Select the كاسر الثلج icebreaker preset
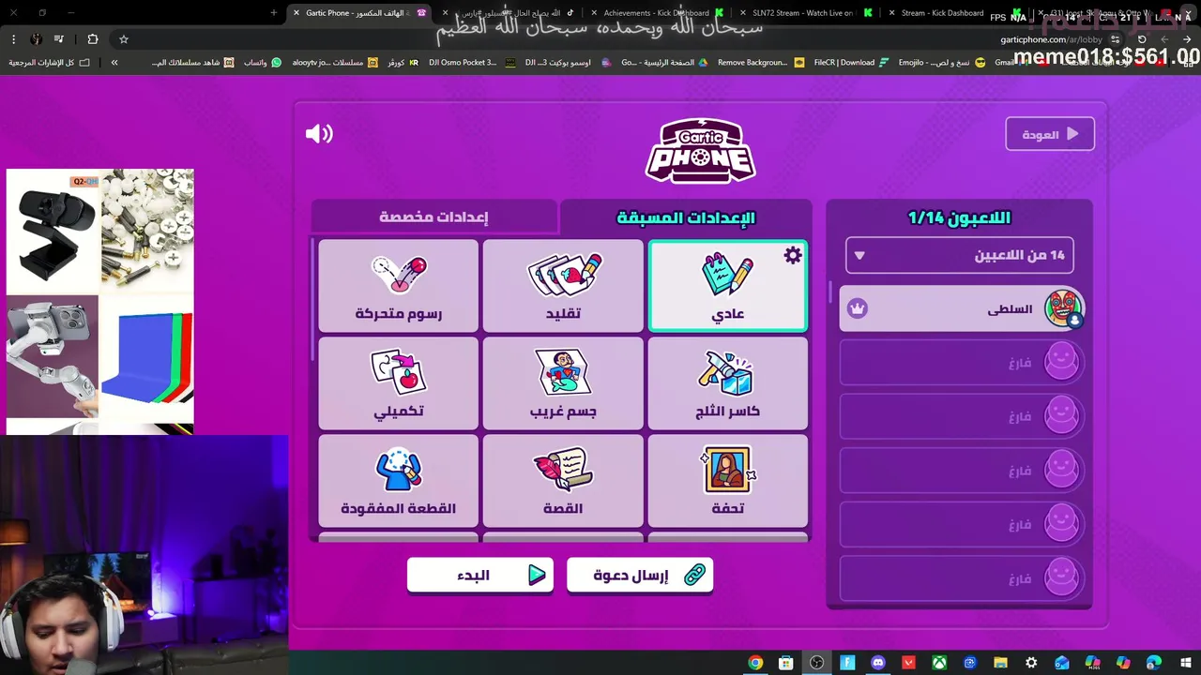 [x=727, y=383]
